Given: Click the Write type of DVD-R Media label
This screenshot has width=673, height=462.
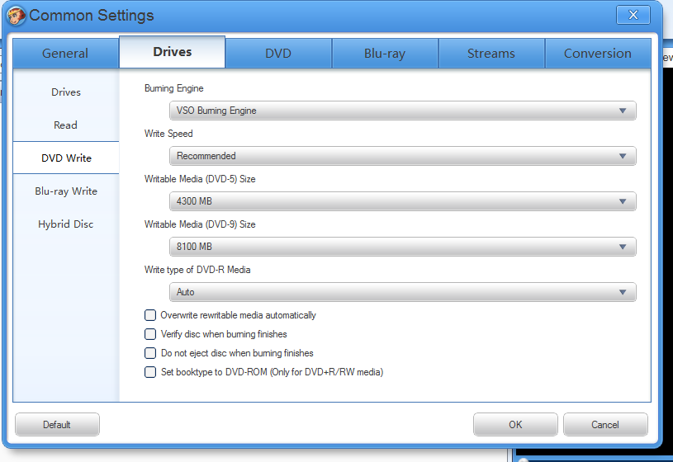Looking at the screenshot, I should [x=197, y=270].
